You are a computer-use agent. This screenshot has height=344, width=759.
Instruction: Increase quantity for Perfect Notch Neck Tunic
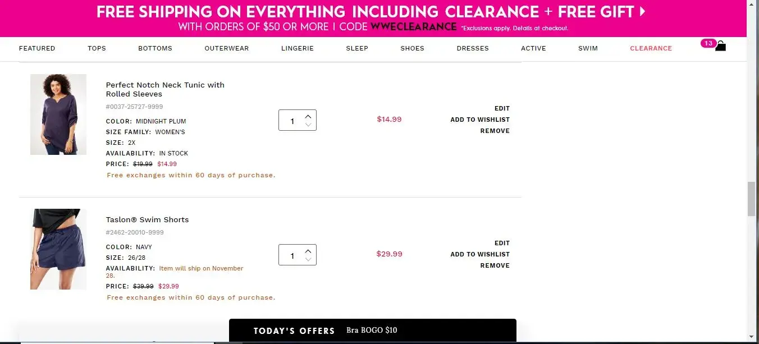(308, 116)
